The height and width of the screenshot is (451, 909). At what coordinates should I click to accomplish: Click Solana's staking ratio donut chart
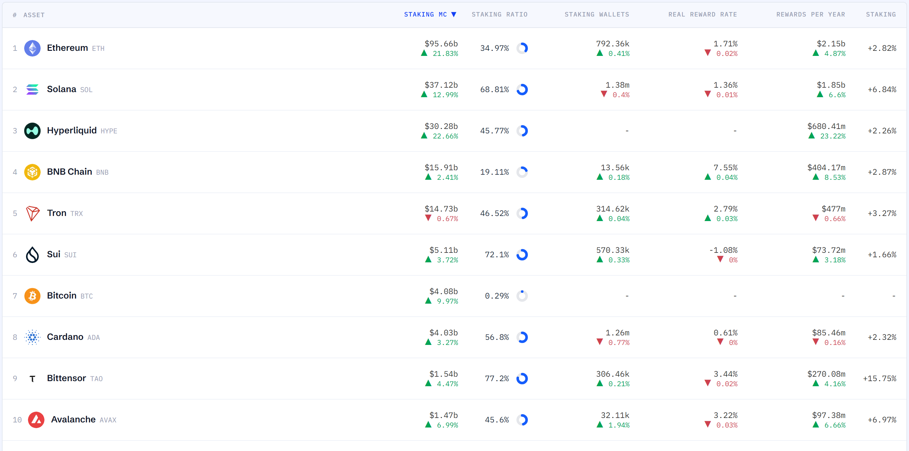[x=522, y=89]
